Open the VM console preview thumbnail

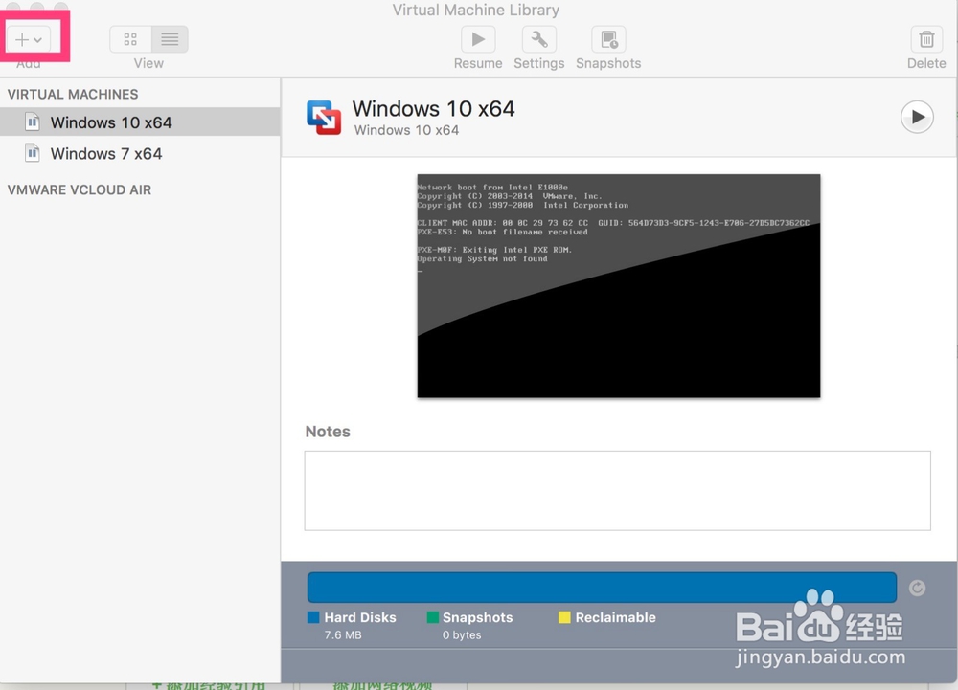tap(618, 286)
